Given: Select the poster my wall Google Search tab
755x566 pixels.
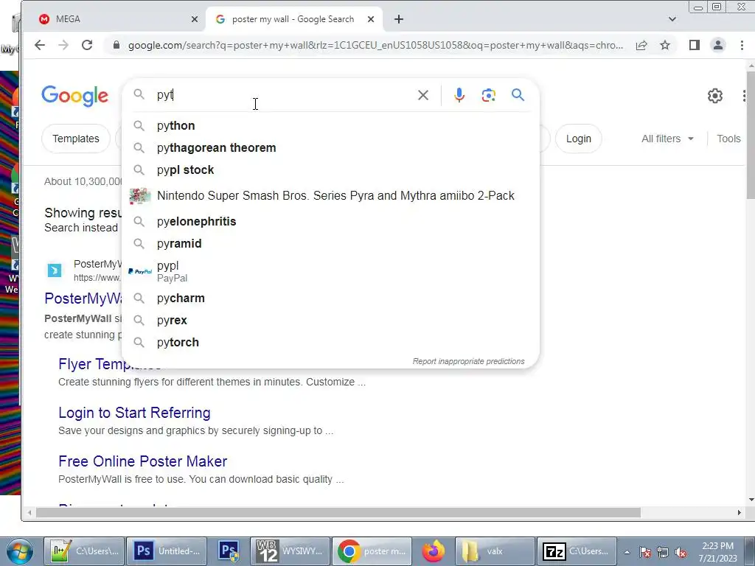Looking at the screenshot, I should [293, 19].
